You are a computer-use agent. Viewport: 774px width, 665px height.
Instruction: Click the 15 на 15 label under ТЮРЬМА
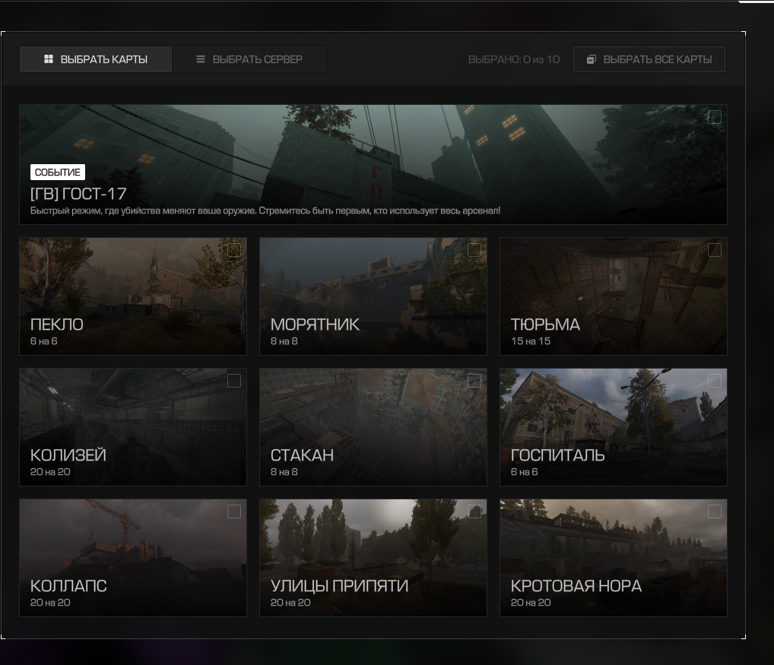(x=531, y=341)
